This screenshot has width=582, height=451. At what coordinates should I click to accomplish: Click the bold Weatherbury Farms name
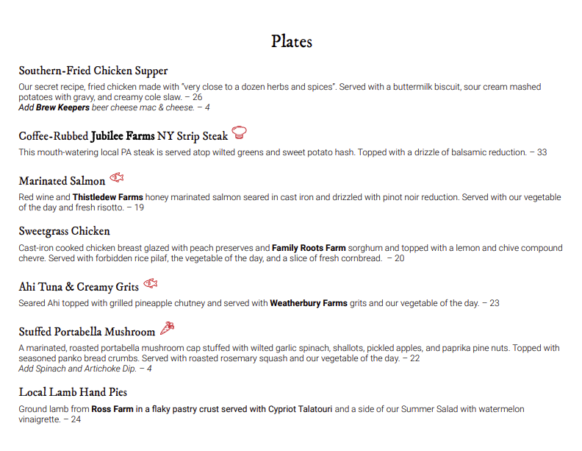click(x=309, y=303)
